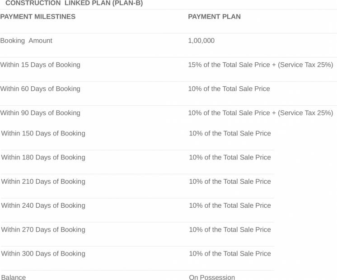Click the Within 240 Days of Booking milestone
Viewport: 337px width, 280px height.
[43, 205]
